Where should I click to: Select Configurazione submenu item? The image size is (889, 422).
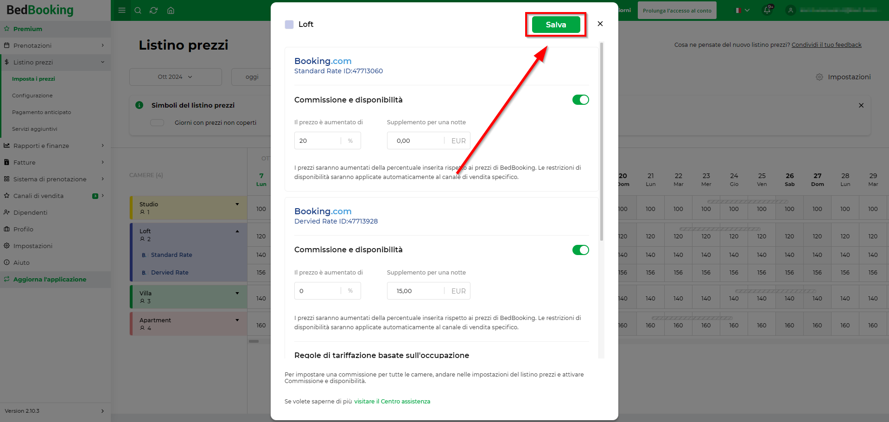(x=32, y=96)
